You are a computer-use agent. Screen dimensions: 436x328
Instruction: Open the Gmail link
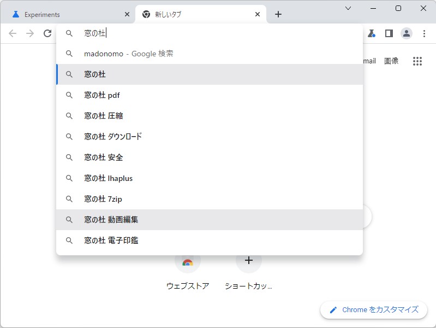[x=369, y=61]
